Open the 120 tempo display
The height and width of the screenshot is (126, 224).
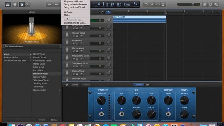pos(119,5)
